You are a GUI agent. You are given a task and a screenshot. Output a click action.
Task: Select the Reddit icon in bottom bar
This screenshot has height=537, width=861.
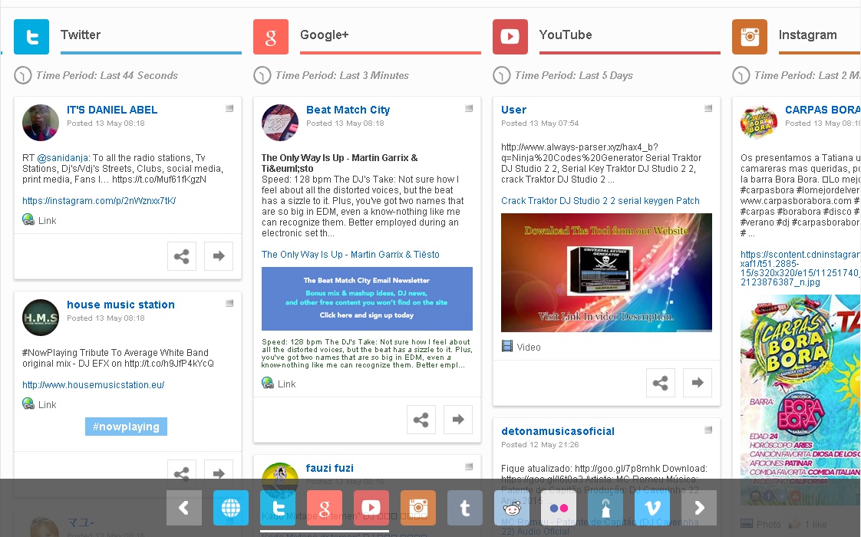(512, 508)
